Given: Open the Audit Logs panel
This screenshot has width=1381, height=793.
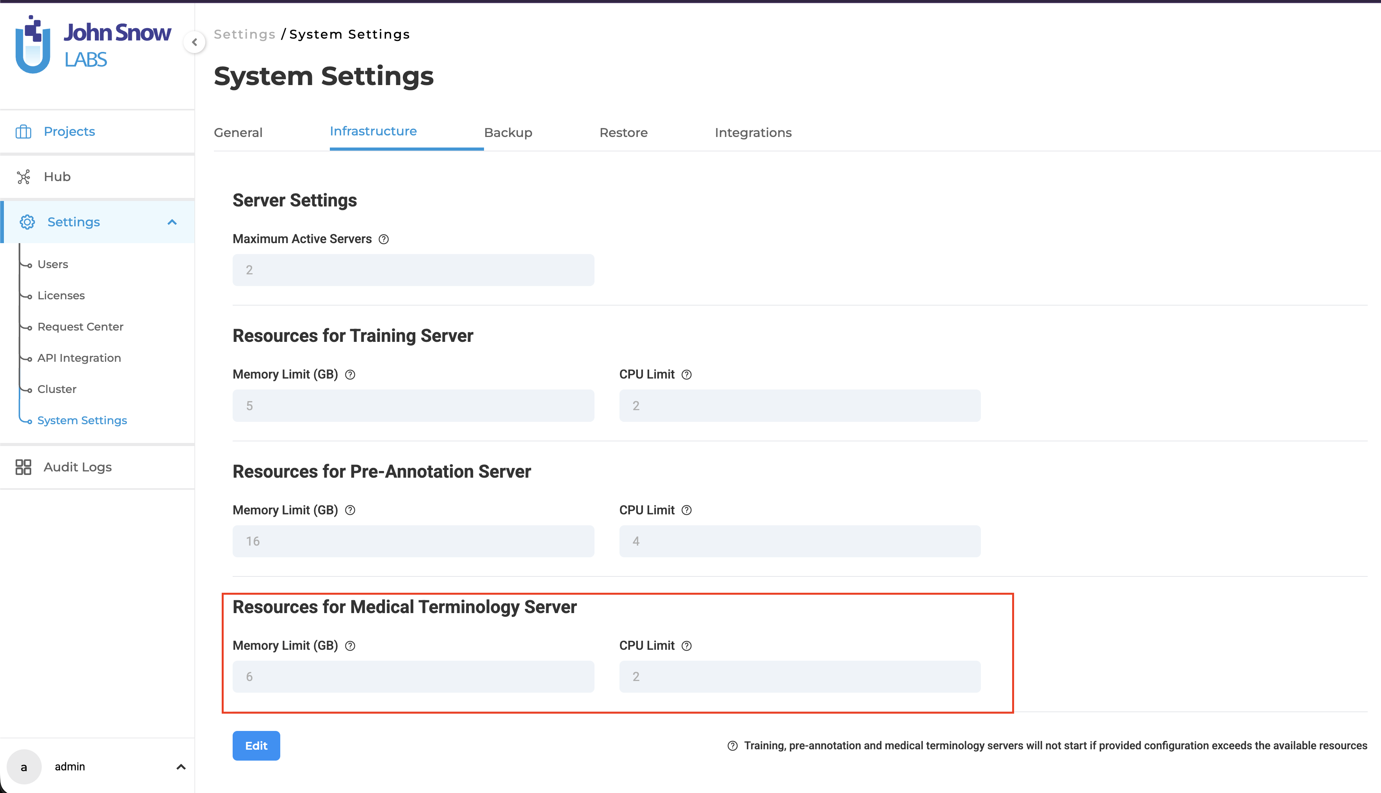Looking at the screenshot, I should tap(77, 467).
